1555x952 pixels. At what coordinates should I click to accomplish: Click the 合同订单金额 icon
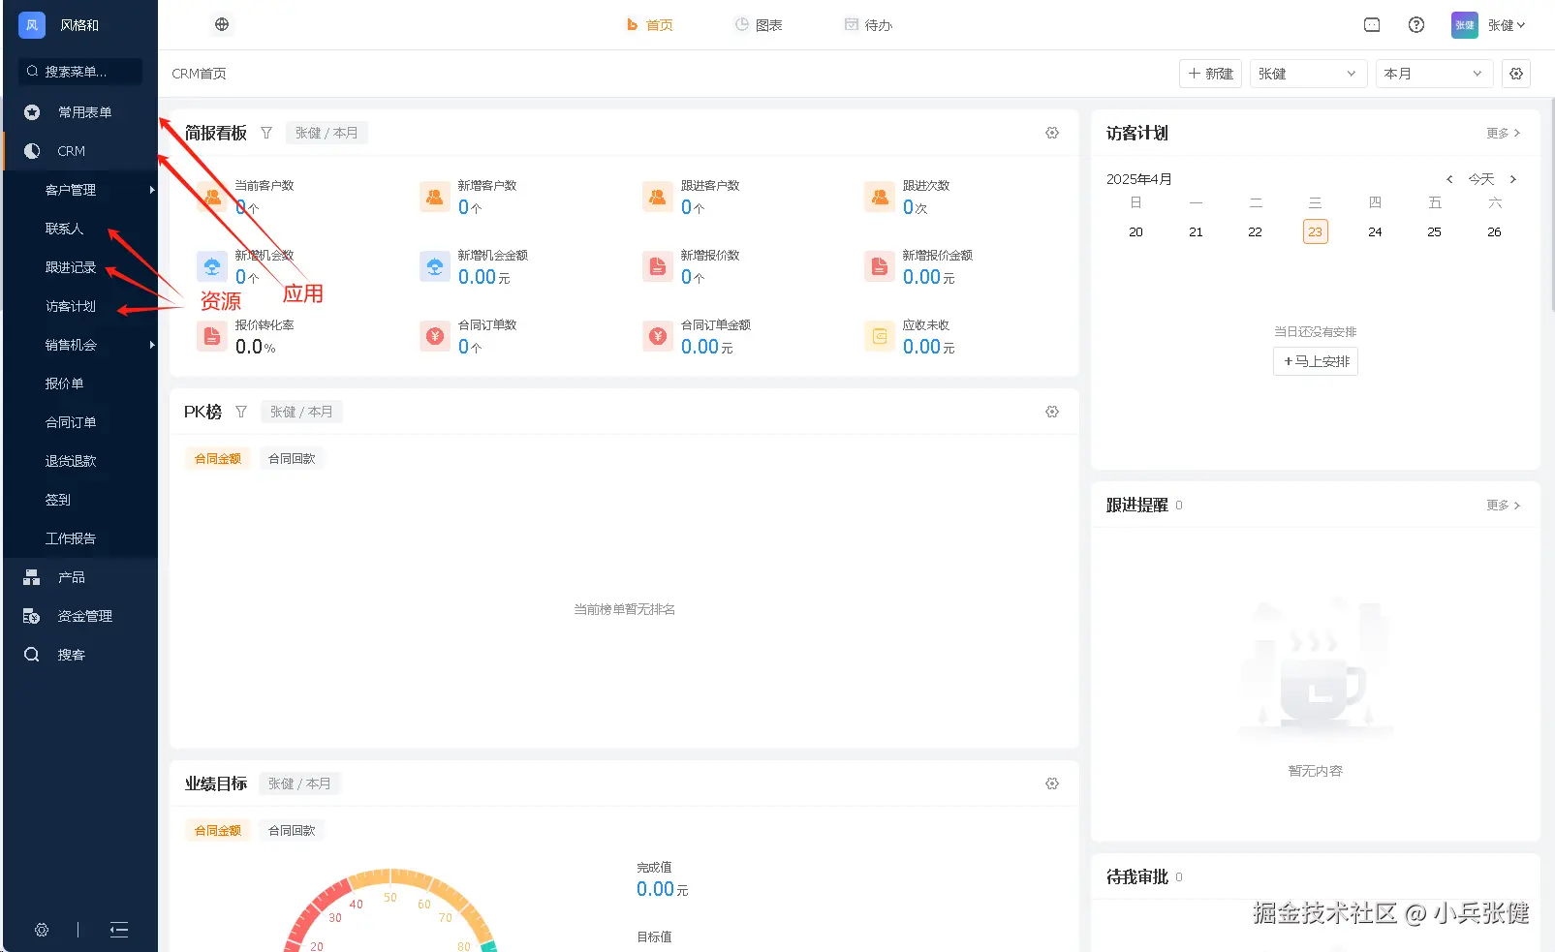(658, 336)
